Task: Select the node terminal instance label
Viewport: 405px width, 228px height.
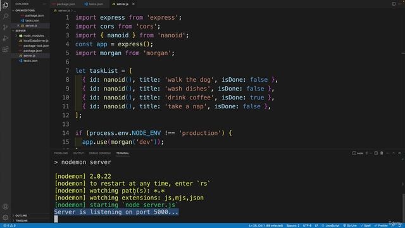Action: [x=358, y=153]
